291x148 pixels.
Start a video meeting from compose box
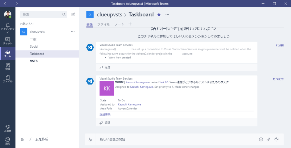click(x=276, y=139)
